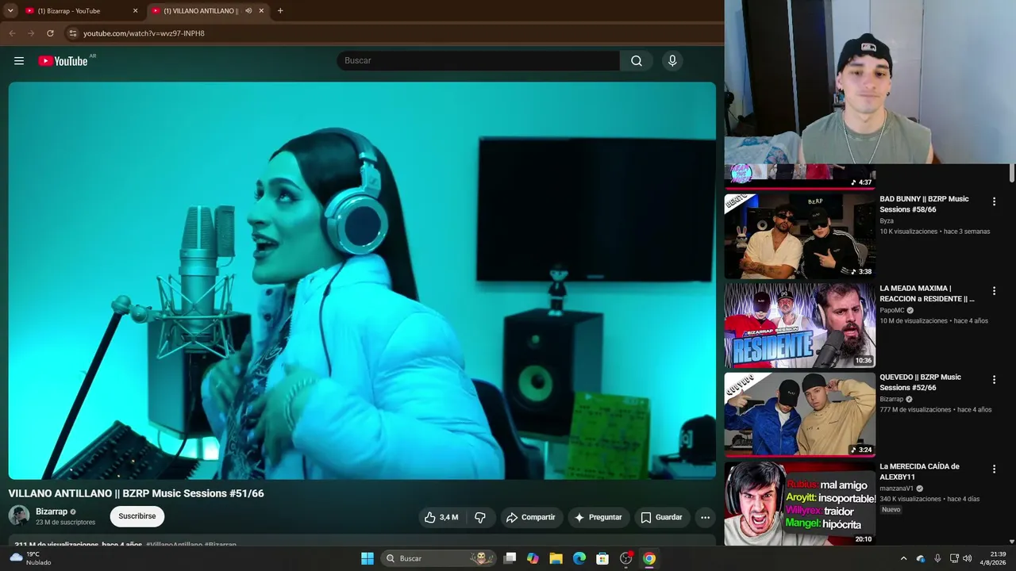The image size is (1016, 571).
Task: Open options for La MERECIDA CAÍDA video
Action: [x=994, y=469]
